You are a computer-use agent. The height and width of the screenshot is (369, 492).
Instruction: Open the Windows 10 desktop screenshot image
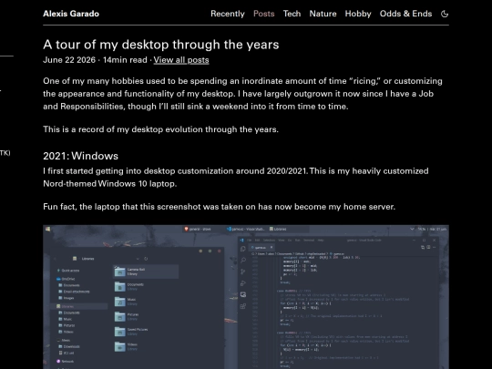pos(246,297)
